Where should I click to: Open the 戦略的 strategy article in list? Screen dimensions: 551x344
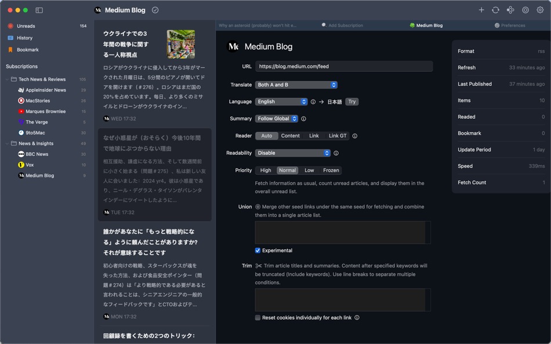(155, 274)
